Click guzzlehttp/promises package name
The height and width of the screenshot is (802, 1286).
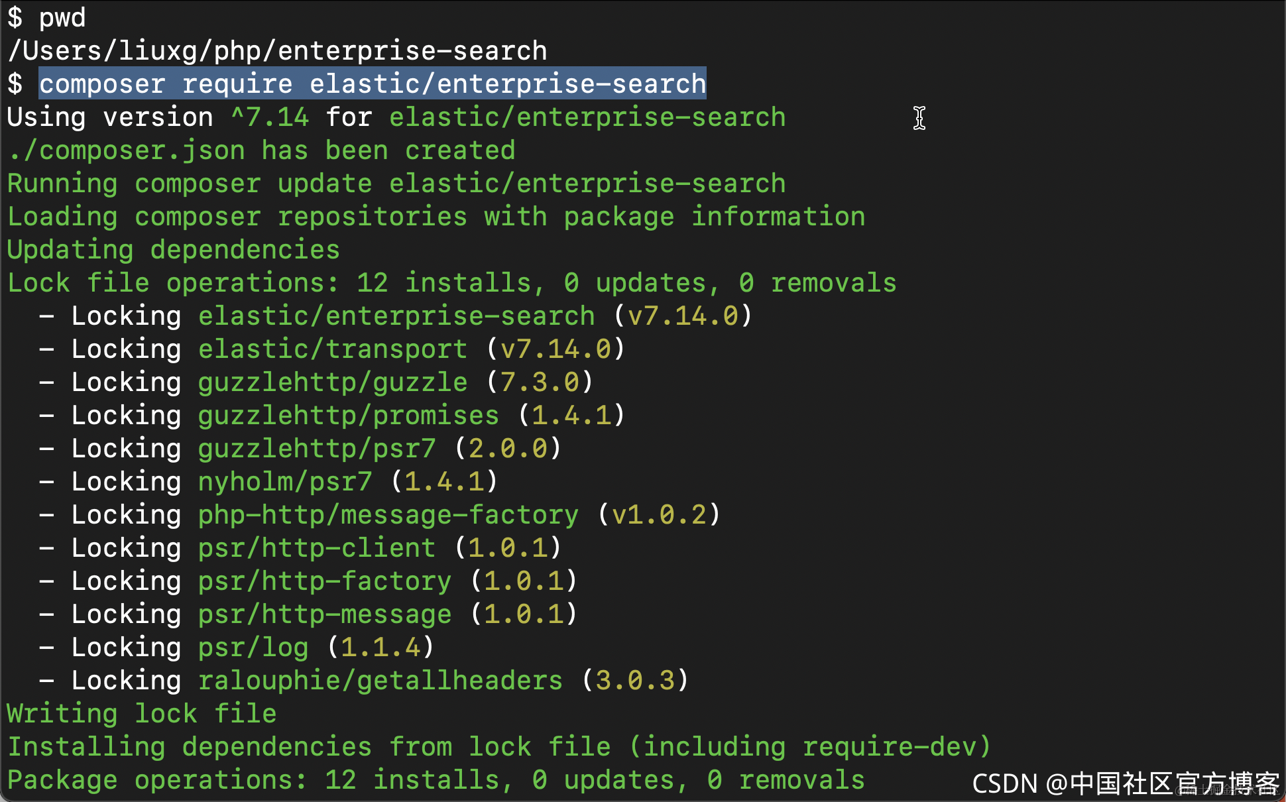[x=348, y=416]
